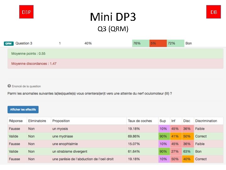Click the Afficher les effectifs button

coord(23,110)
